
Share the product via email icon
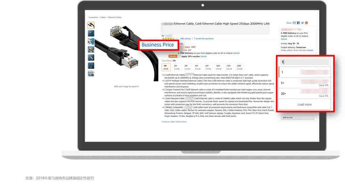(x=294, y=23)
